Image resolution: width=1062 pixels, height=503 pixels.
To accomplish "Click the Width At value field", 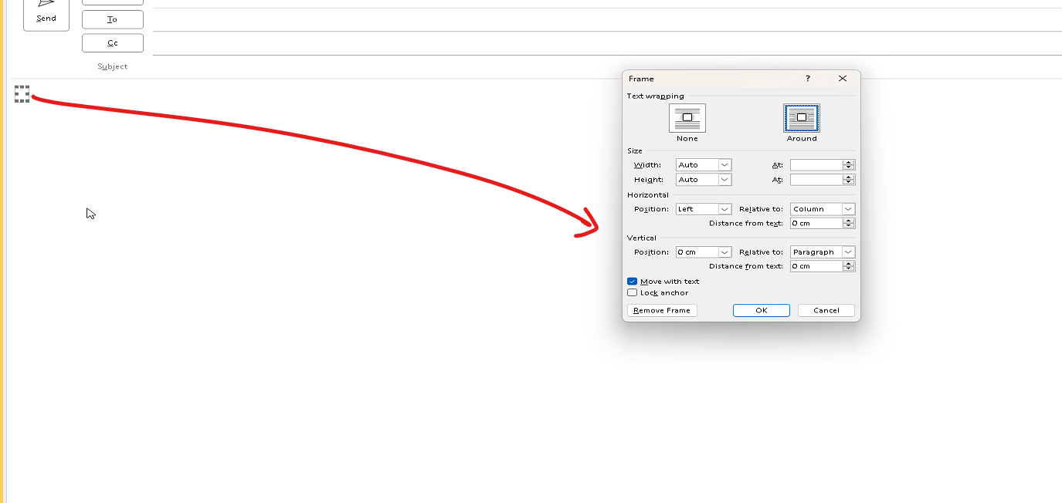I will (816, 165).
